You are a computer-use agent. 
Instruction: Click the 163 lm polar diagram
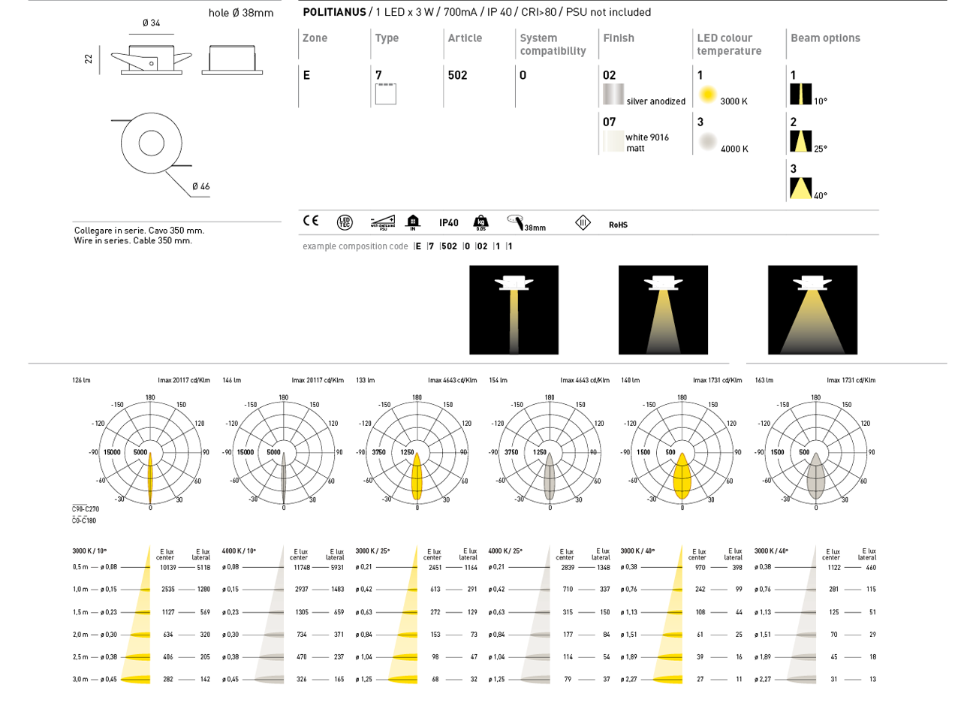[x=816, y=452]
